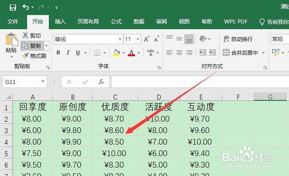Switch to the 公式 ribbon tab
Screen dimensions: 289x176
click(116, 22)
